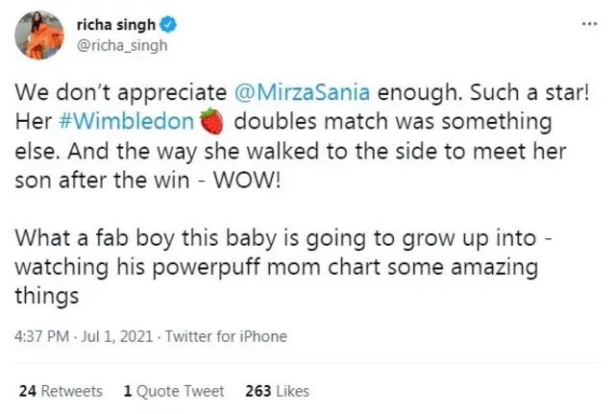
Task: Open the "Twitter for iPhone" source link
Action: tap(226, 336)
